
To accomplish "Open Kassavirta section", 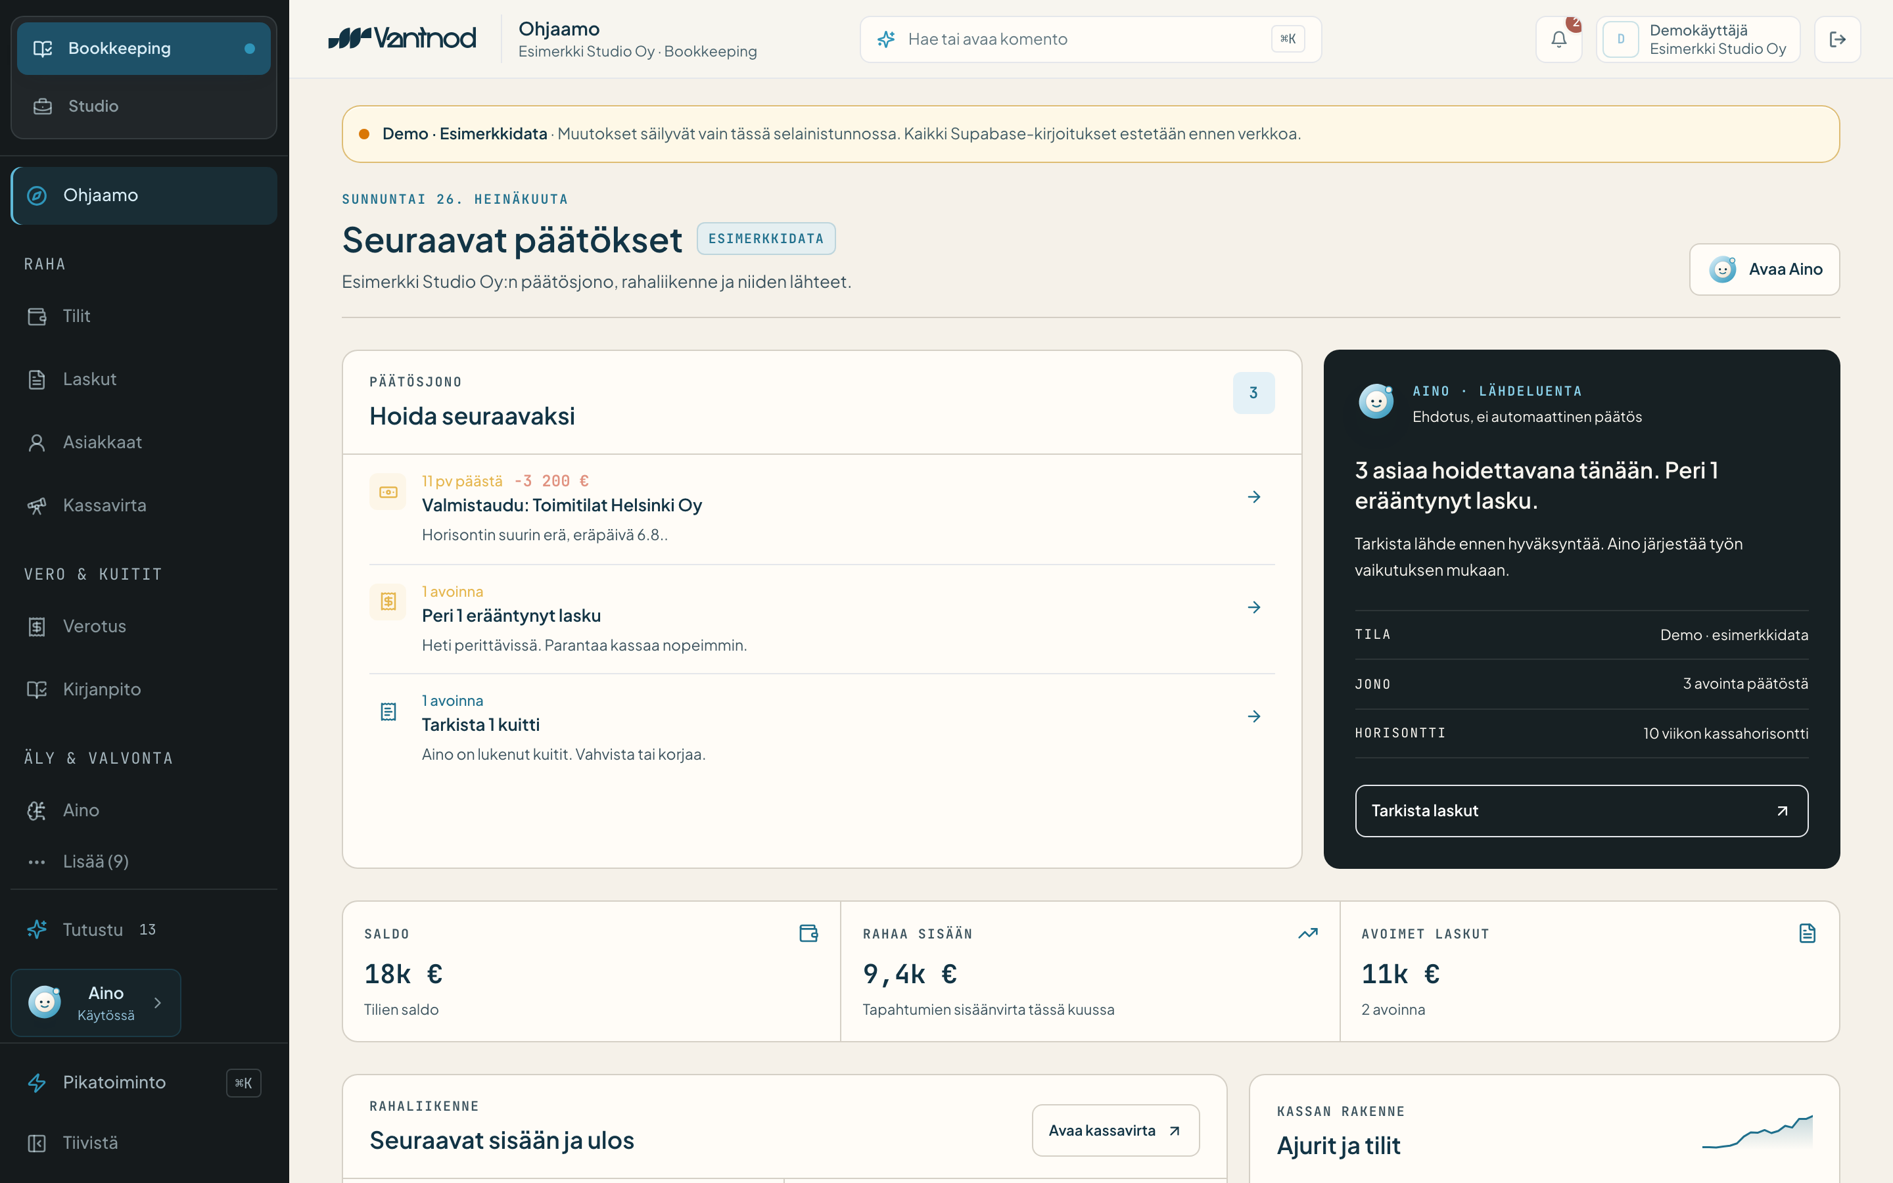I will coord(144,505).
